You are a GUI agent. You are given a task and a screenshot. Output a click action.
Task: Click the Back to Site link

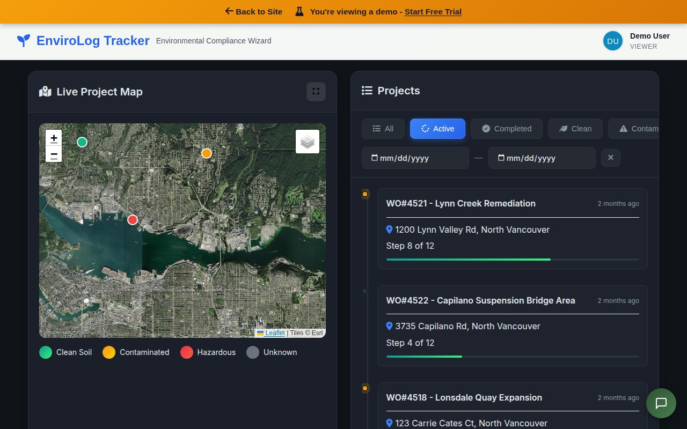pos(253,11)
